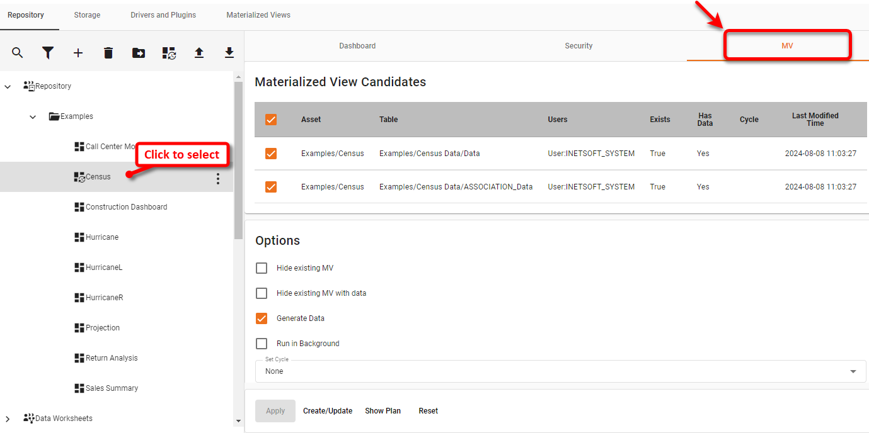
Task: Enable Run in Background
Action: [x=262, y=343]
